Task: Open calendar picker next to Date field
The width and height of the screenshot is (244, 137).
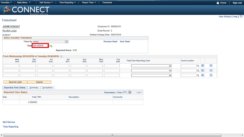Action: point(49,46)
